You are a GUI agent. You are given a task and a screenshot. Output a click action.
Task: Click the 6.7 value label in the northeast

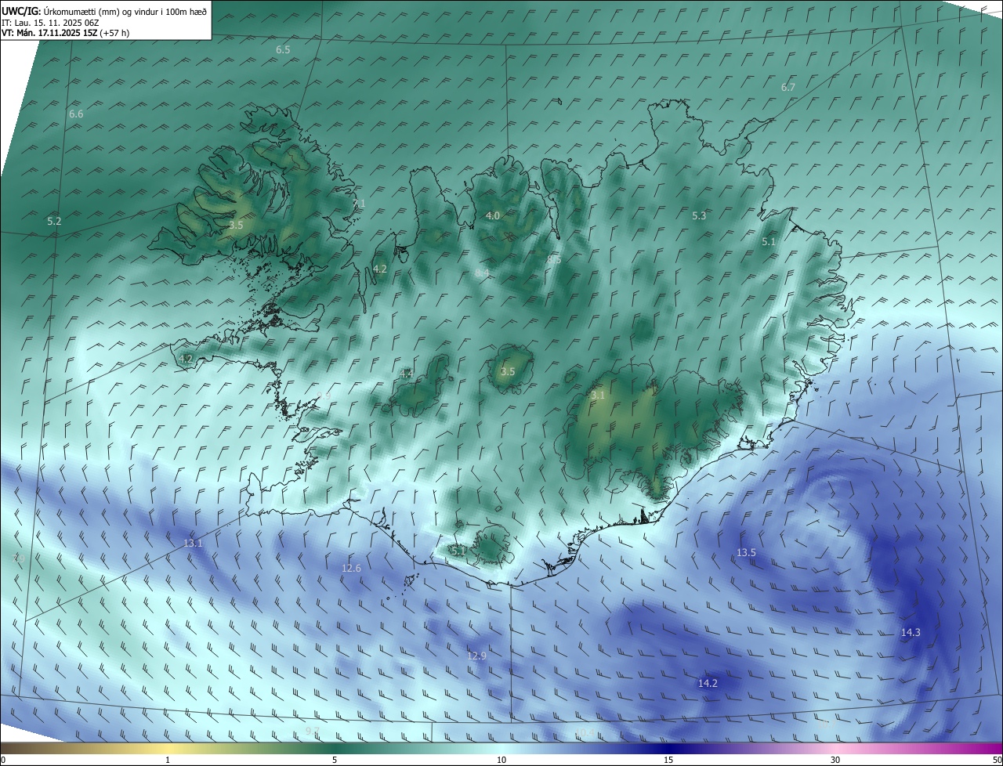point(788,87)
